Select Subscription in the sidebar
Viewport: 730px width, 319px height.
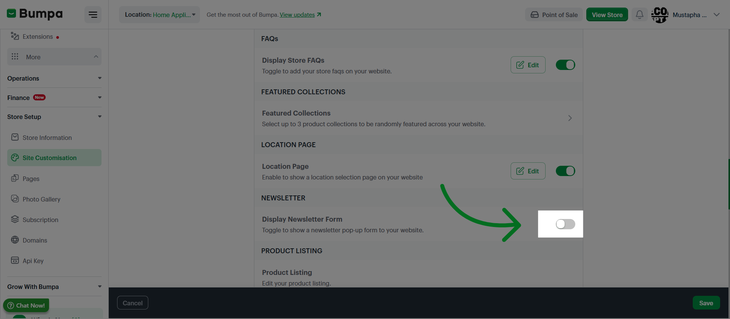click(54, 220)
